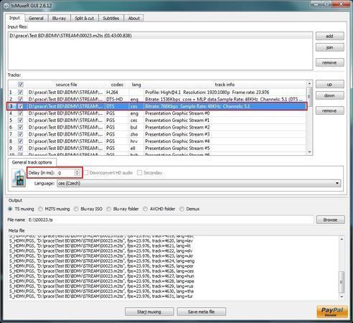Click the Browse button
The image size is (353, 323).
pos(330,220)
